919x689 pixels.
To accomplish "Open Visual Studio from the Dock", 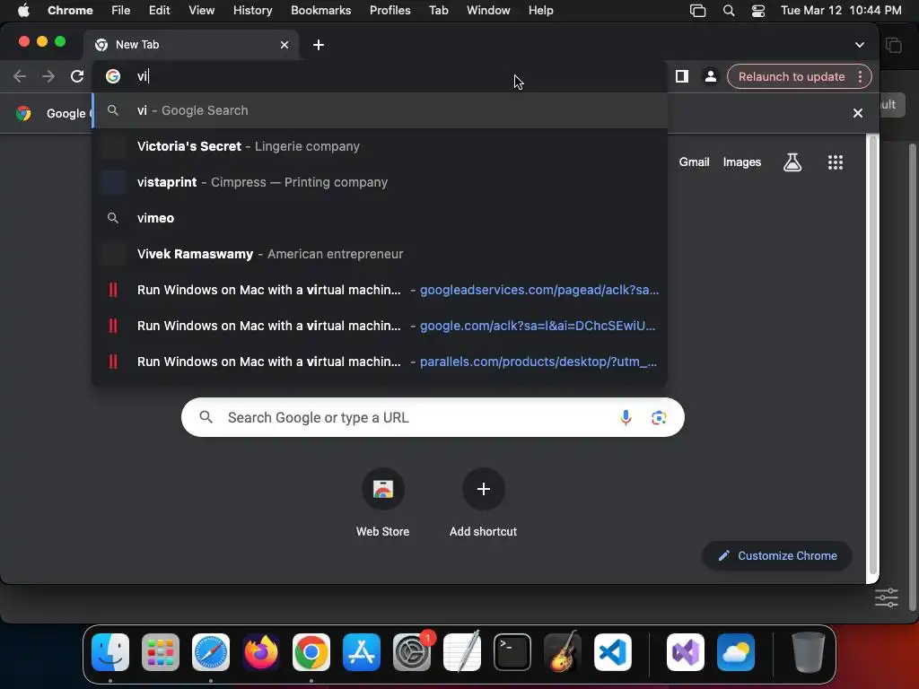I will [x=685, y=652].
